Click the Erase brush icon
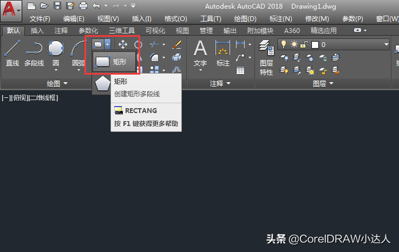This screenshot has width=399, height=252. point(176,44)
